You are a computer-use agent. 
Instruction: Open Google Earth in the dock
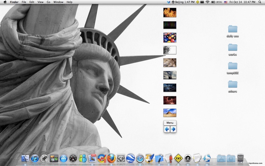(x=131, y=158)
